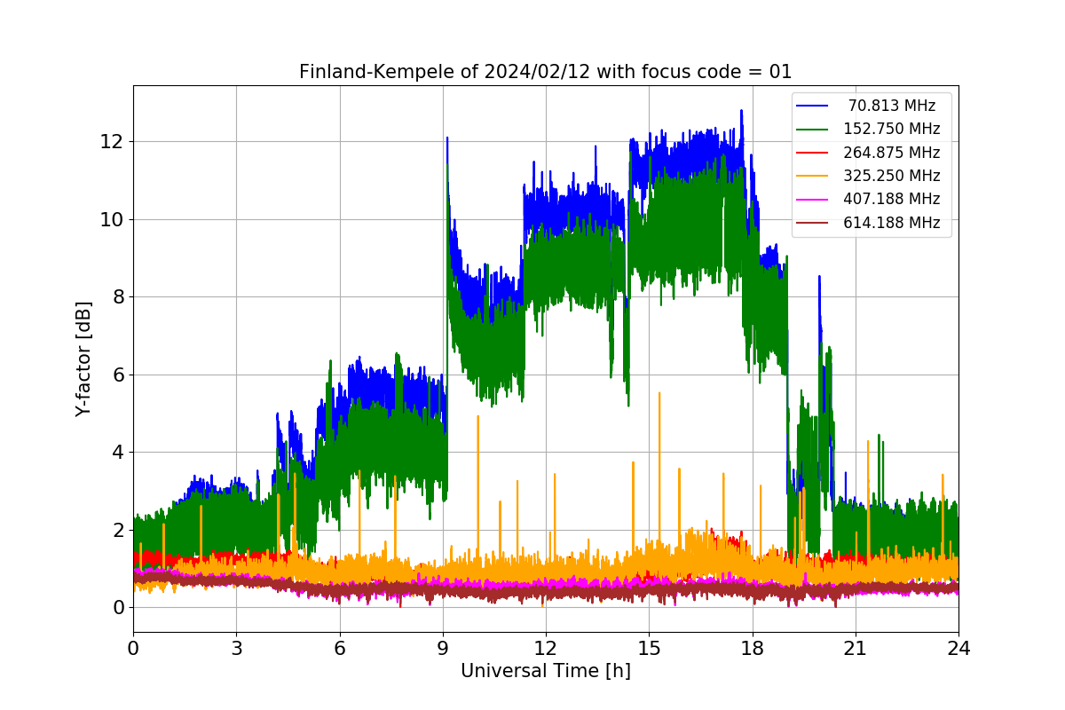Click the magenta legend line for 407.188 MHz
Image resolution: width=1065 pixels, height=710 pixels.
812,200
